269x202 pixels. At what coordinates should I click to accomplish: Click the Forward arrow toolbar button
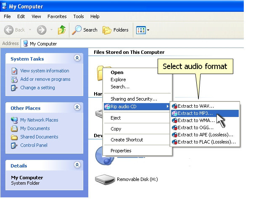(42, 30)
